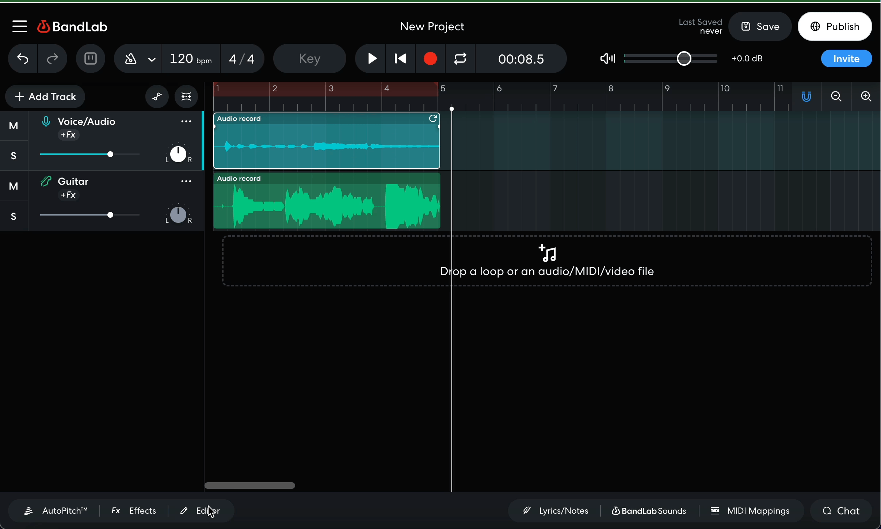Click the track collapse icon
Image resolution: width=881 pixels, height=529 pixels.
(x=186, y=96)
